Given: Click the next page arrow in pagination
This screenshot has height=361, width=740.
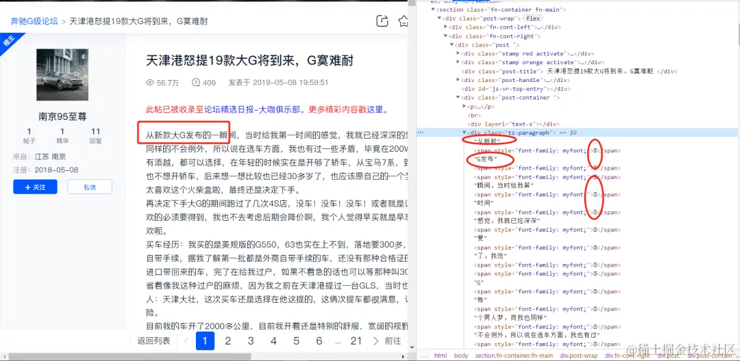Looking at the screenshot, I should (x=375, y=340).
